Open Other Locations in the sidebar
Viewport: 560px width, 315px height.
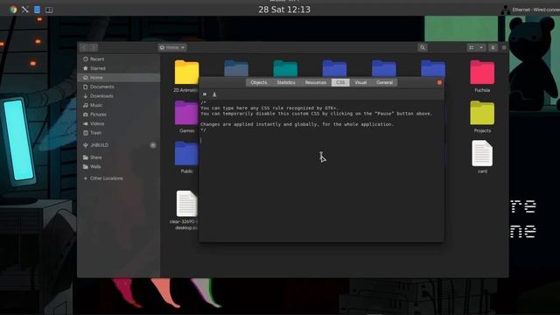[x=119, y=178]
